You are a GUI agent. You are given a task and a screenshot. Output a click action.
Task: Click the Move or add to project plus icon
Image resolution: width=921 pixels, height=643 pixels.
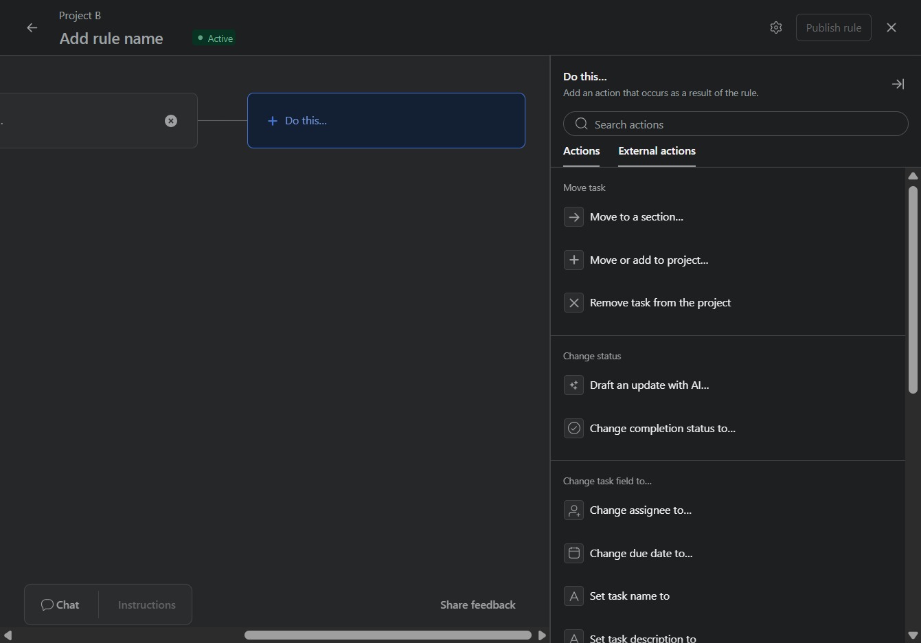[x=573, y=260]
